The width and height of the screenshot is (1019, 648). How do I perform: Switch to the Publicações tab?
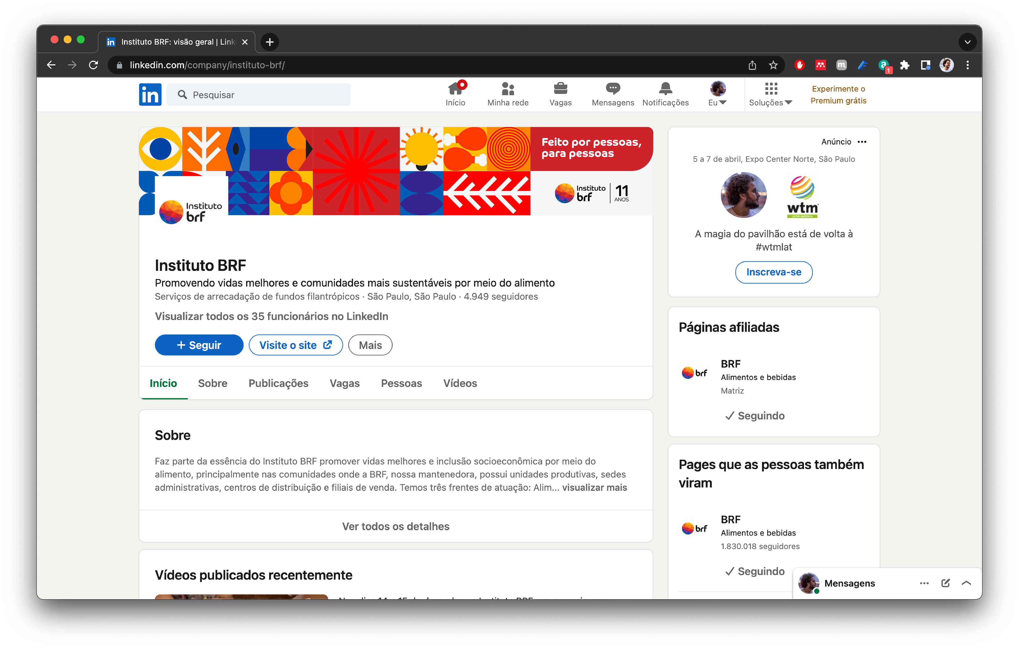[278, 383]
